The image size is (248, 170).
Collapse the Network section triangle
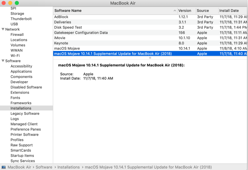click(3, 29)
